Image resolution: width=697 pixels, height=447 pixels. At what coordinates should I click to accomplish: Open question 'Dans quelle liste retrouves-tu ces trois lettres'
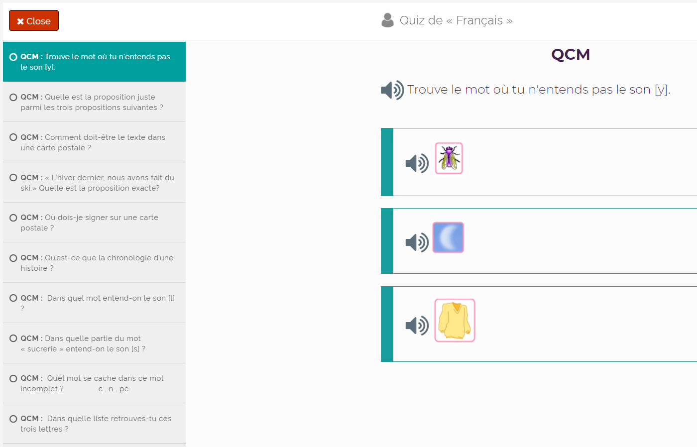95,424
